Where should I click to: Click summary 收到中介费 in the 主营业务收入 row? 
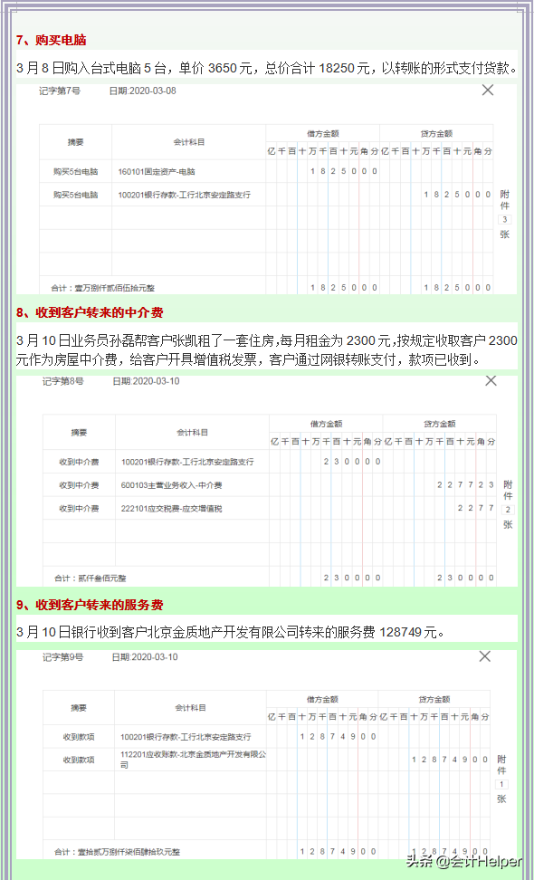(x=79, y=485)
